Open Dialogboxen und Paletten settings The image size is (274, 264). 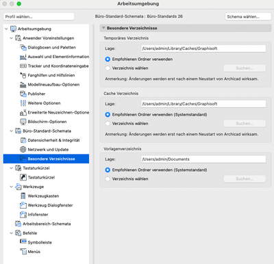(51, 47)
